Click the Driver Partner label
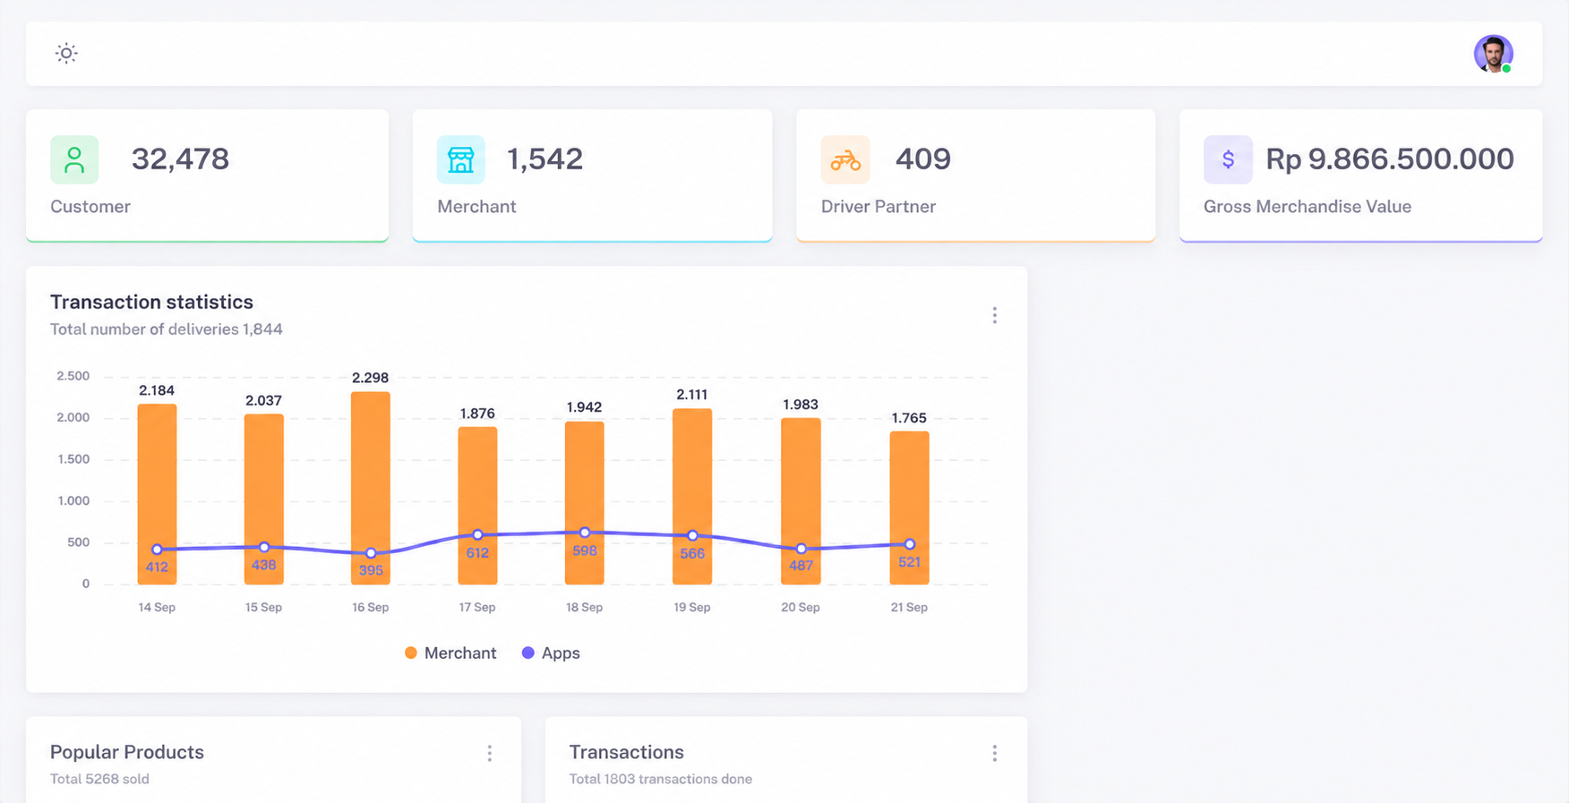Screen dimensions: 1569x803 [879, 207]
